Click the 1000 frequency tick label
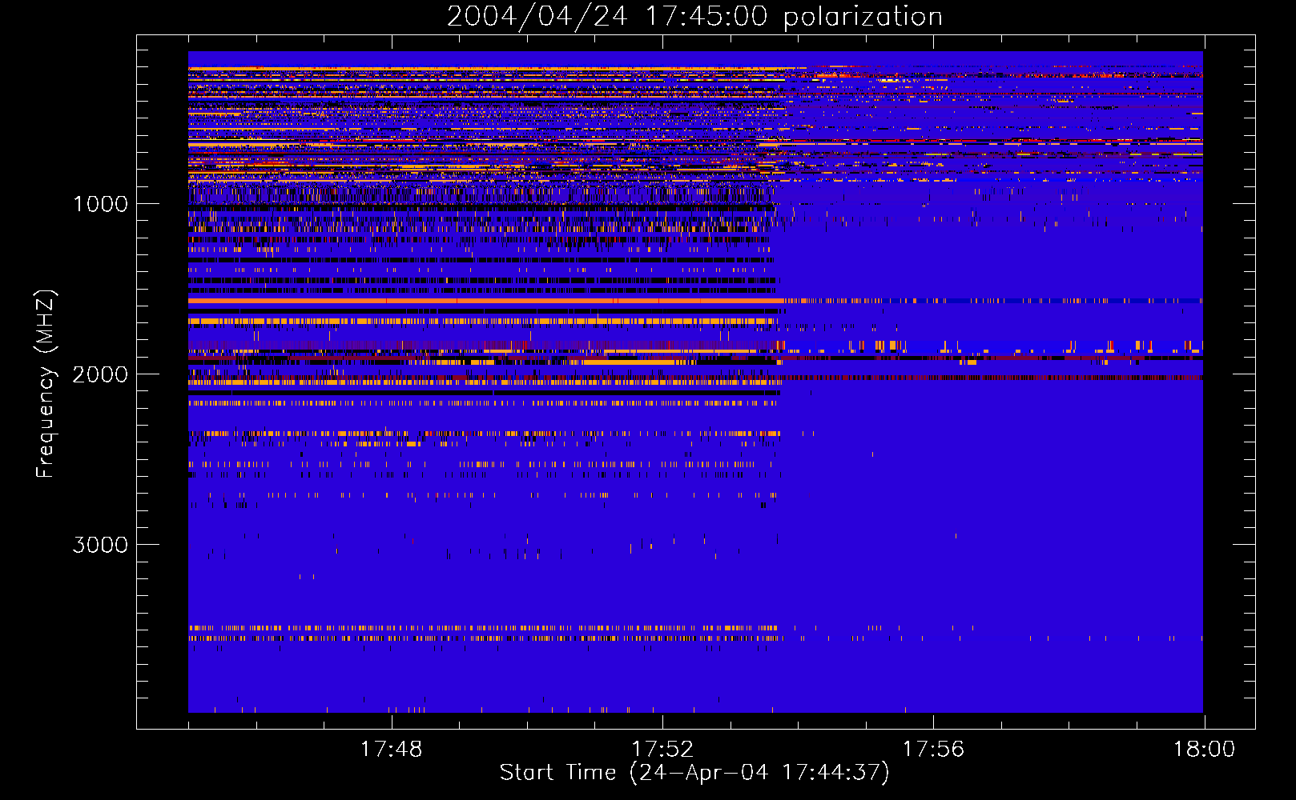Screen dimensions: 1296x800 click(x=100, y=204)
